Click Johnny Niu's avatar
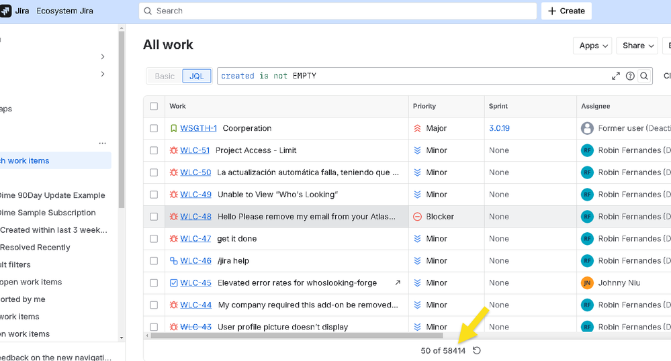This screenshot has height=361, width=671. point(587,282)
